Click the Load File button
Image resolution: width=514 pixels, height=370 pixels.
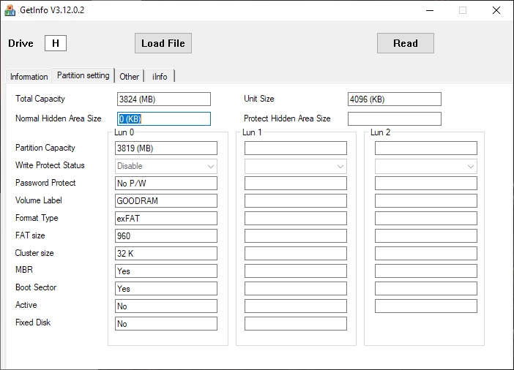(x=163, y=43)
